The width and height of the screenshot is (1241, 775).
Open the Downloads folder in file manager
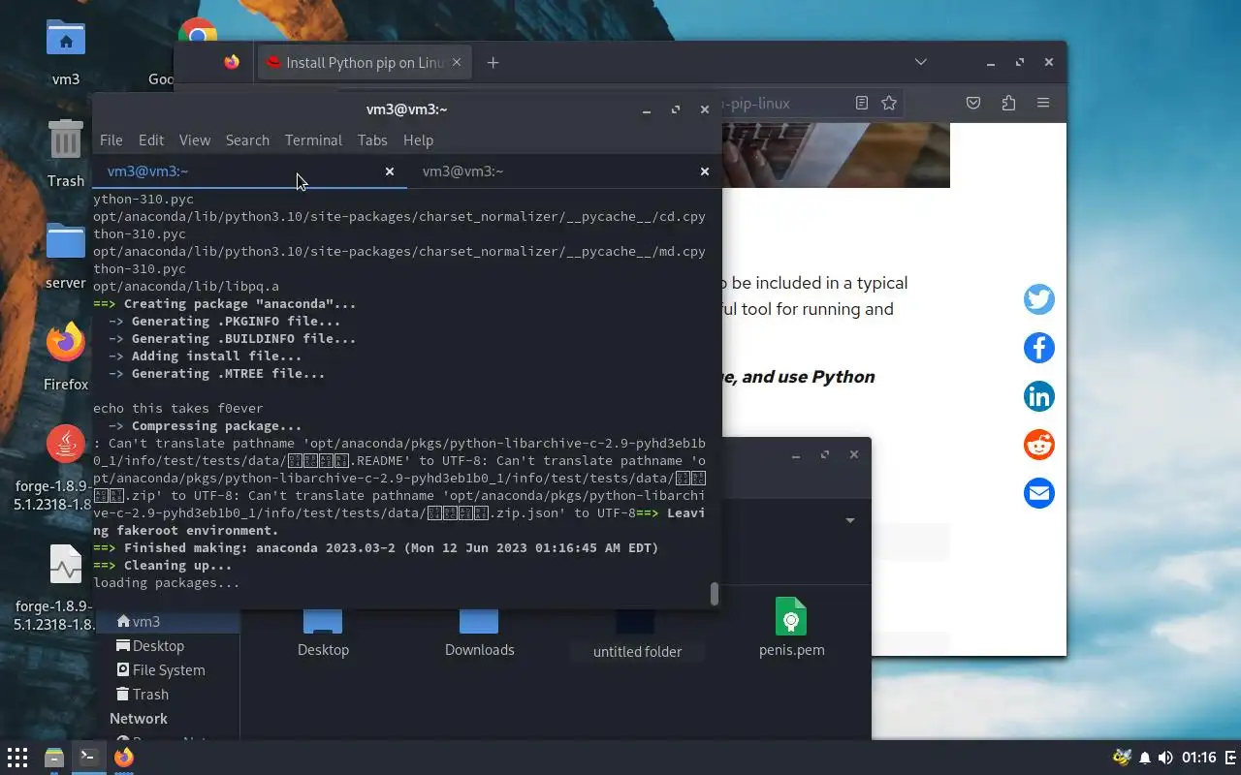(x=479, y=635)
